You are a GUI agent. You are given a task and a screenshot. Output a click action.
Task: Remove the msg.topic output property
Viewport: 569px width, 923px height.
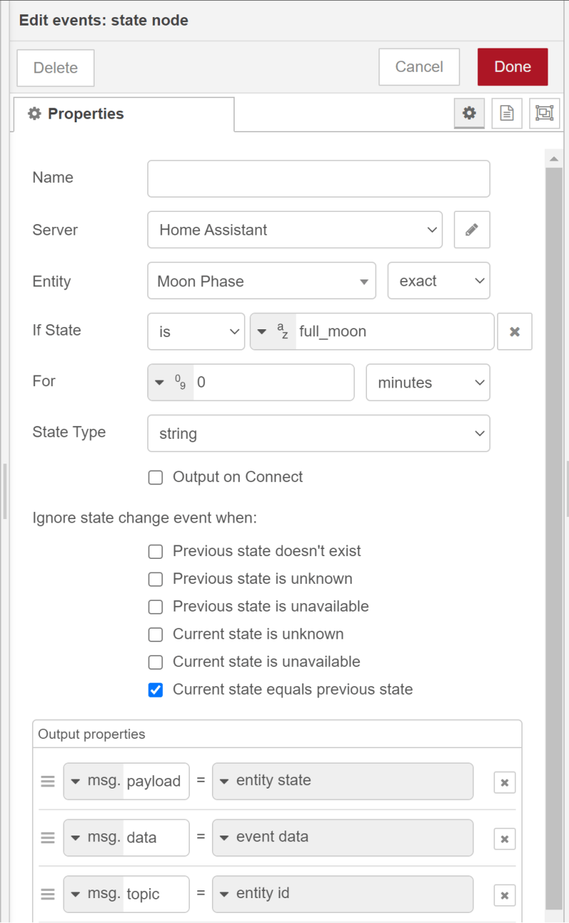[504, 895]
